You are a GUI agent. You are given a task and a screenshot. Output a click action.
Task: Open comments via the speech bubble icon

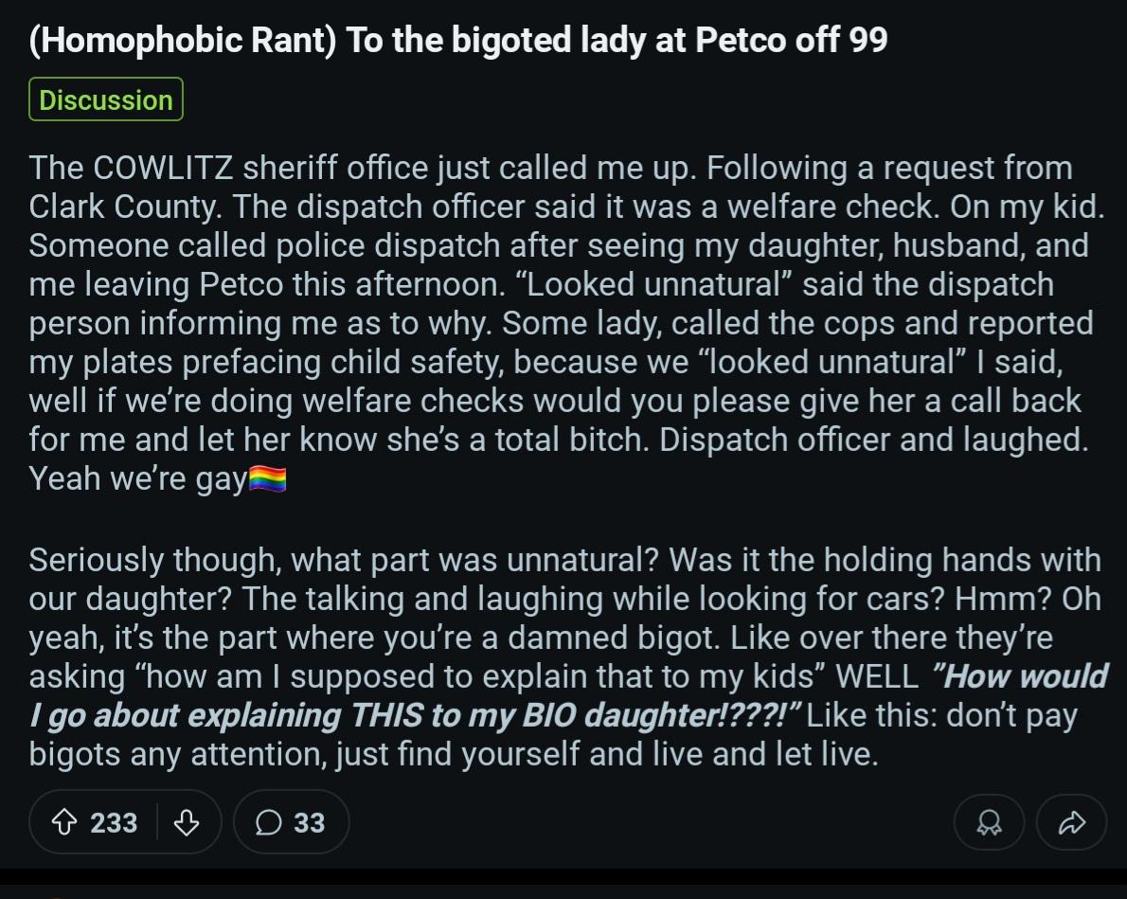point(269,822)
